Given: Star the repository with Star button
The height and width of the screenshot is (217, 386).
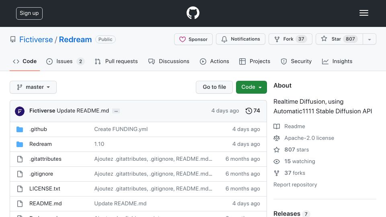Looking at the screenshot, I should click(339, 39).
